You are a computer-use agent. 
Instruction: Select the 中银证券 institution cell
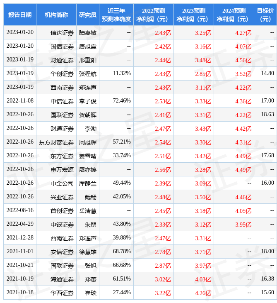[x=62, y=225]
